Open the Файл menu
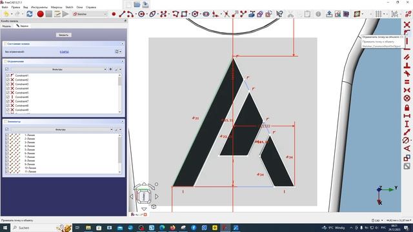Screen dimensions: 413x232 (x=5, y=7)
